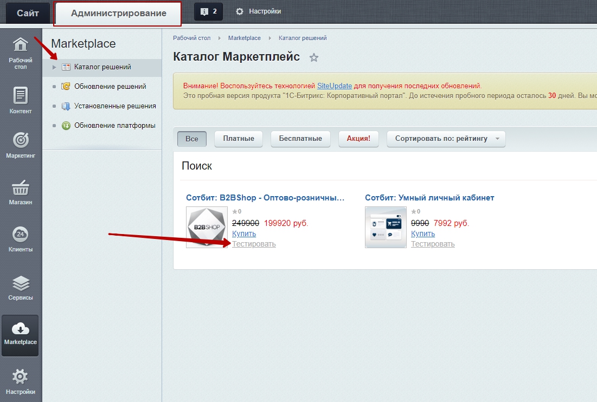Open the Умный личный кабинет thumbnail
Image resolution: width=597 pixels, height=402 pixels.
tap(386, 228)
